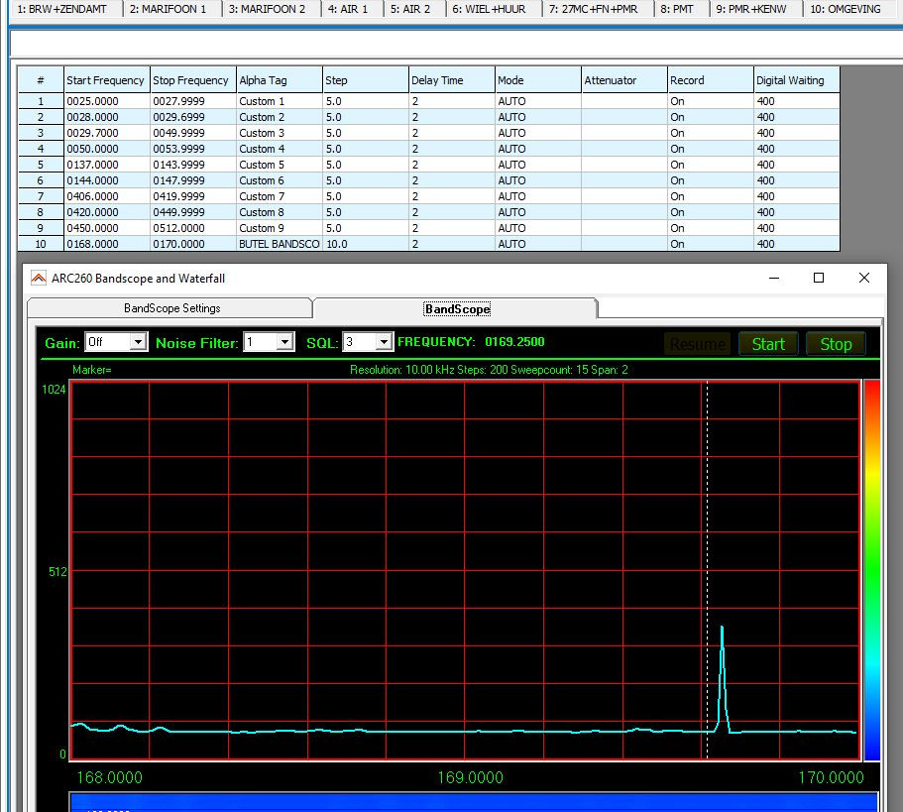The image size is (903, 812).
Task: Click start frequency cell 0028.0000
Action: (x=106, y=117)
